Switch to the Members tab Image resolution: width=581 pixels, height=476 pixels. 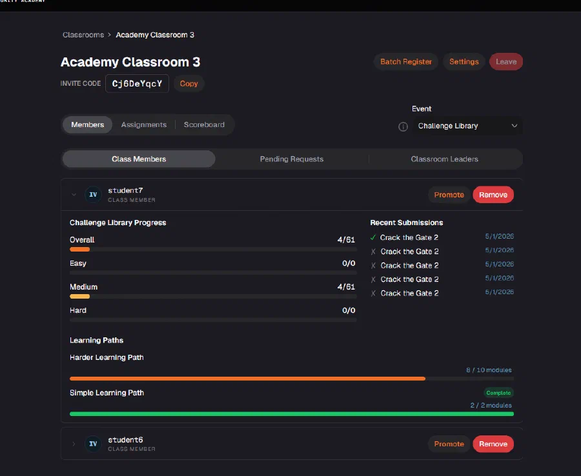pos(87,124)
